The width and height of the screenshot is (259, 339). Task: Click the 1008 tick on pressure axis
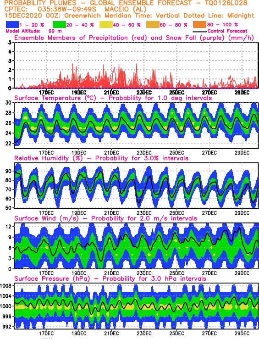click(x=6, y=286)
